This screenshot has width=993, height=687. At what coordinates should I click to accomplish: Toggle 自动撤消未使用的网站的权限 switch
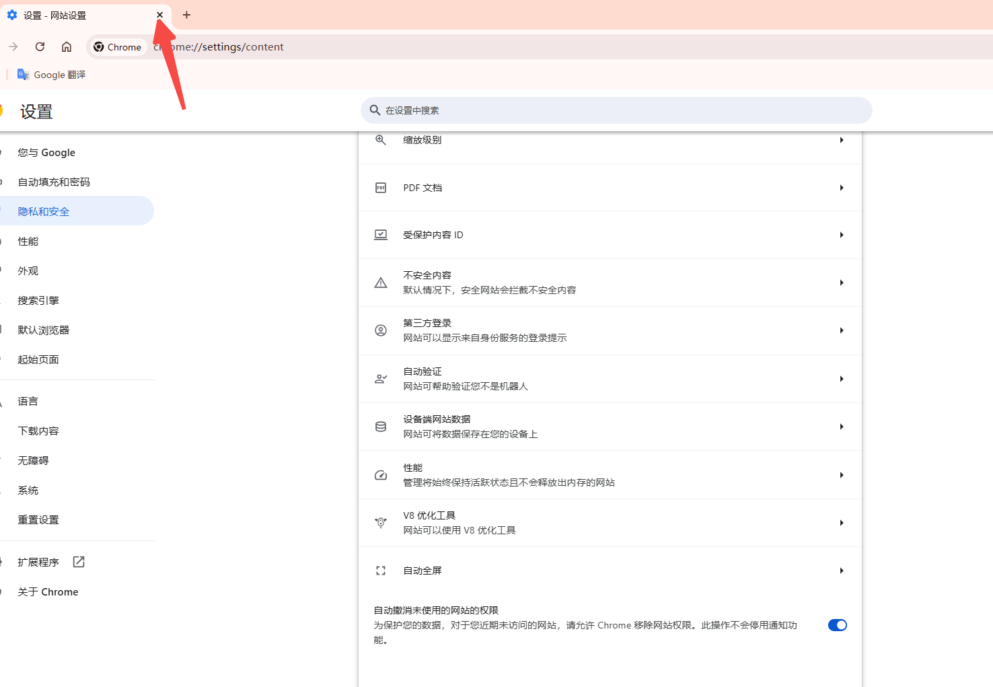(x=838, y=625)
